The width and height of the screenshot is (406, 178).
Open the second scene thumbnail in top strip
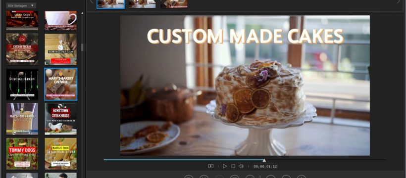[143, 4]
